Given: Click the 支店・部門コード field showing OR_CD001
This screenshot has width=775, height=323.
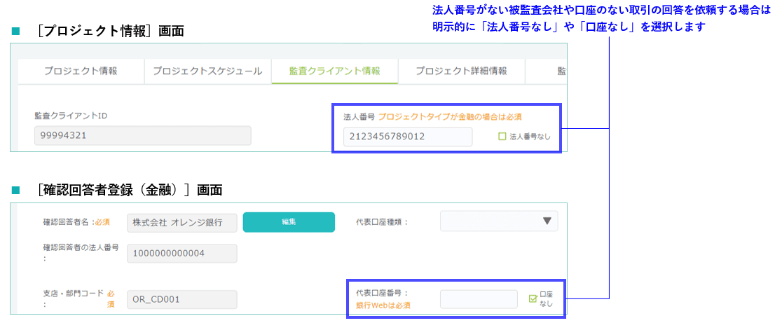Looking at the screenshot, I should 181,300.
